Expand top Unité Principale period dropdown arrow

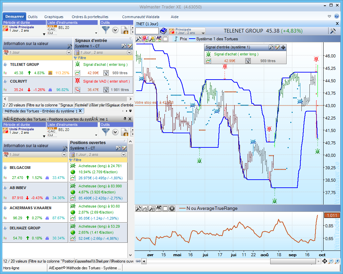(x=44, y=34)
